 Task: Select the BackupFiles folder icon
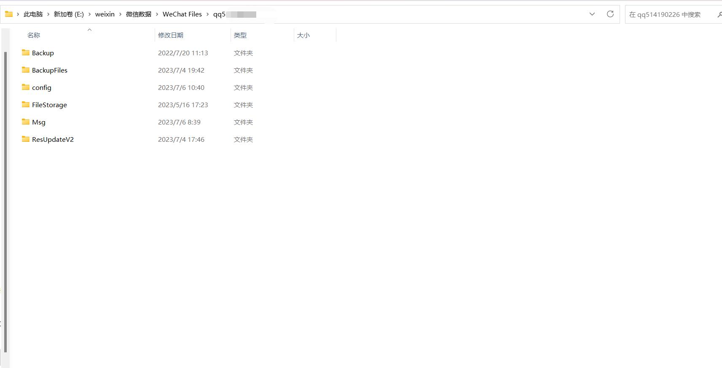[x=26, y=70]
